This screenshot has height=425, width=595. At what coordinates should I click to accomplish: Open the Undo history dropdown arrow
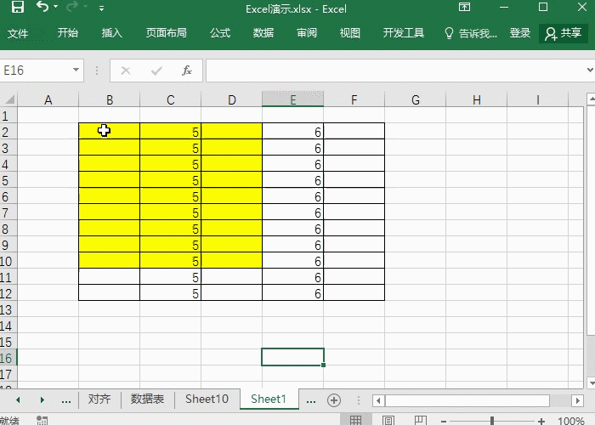56,7
